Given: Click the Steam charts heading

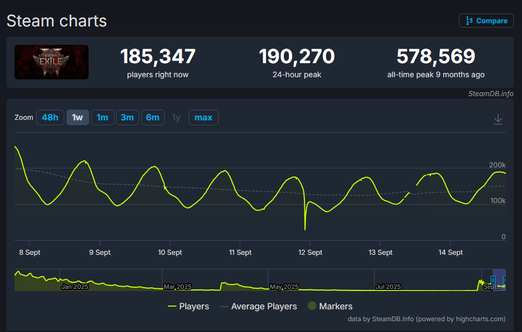Looking at the screenshot, I should (x=57, y=21).
